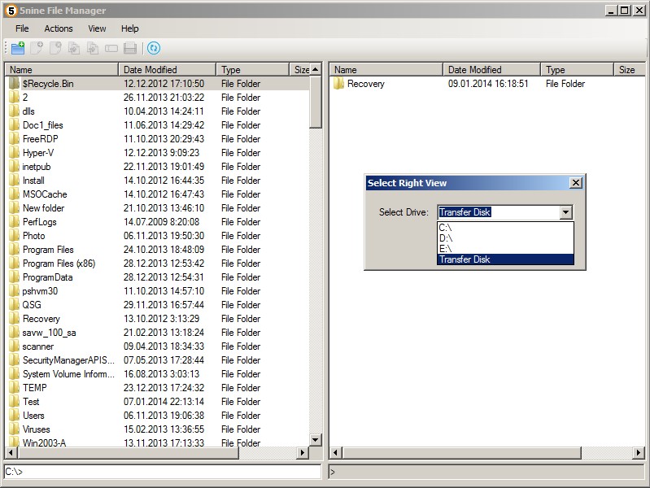Image resolution: width=650 pixels, height=488 pixels.
Task: Click the Move files toolbar icon
Action: point(93,48)
